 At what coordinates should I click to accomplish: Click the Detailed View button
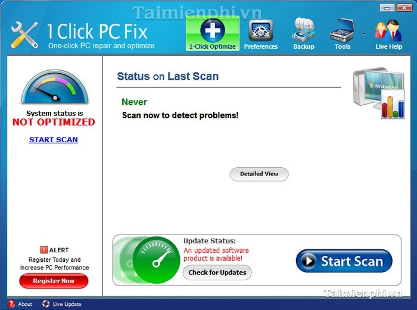click(x=259, y=174)
